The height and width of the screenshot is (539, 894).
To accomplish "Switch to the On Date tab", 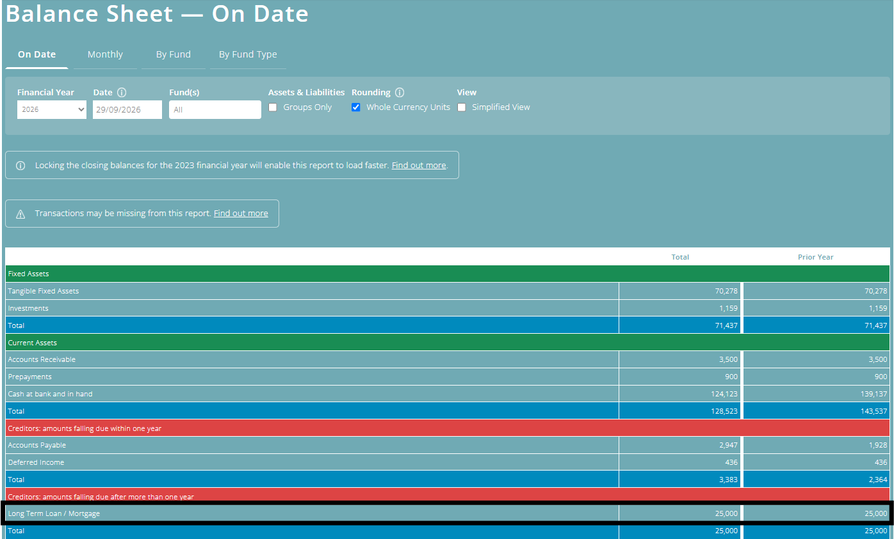I will pos(37,54).
